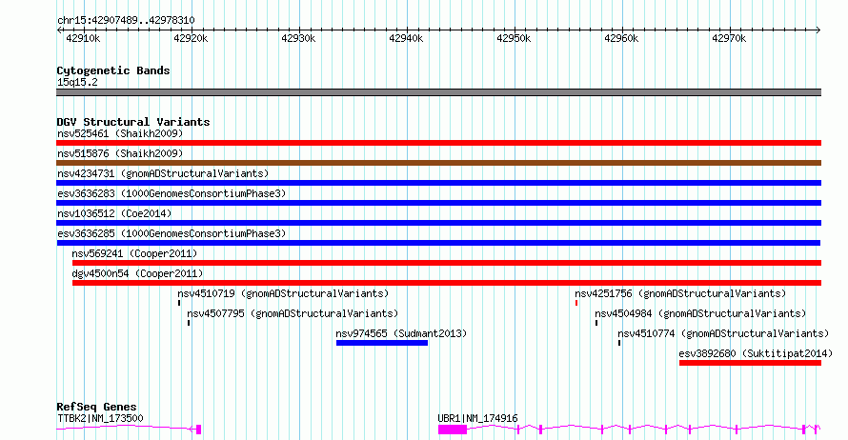Click the 15q15.2 band label
848x440 pixels.
coord(77,82)
